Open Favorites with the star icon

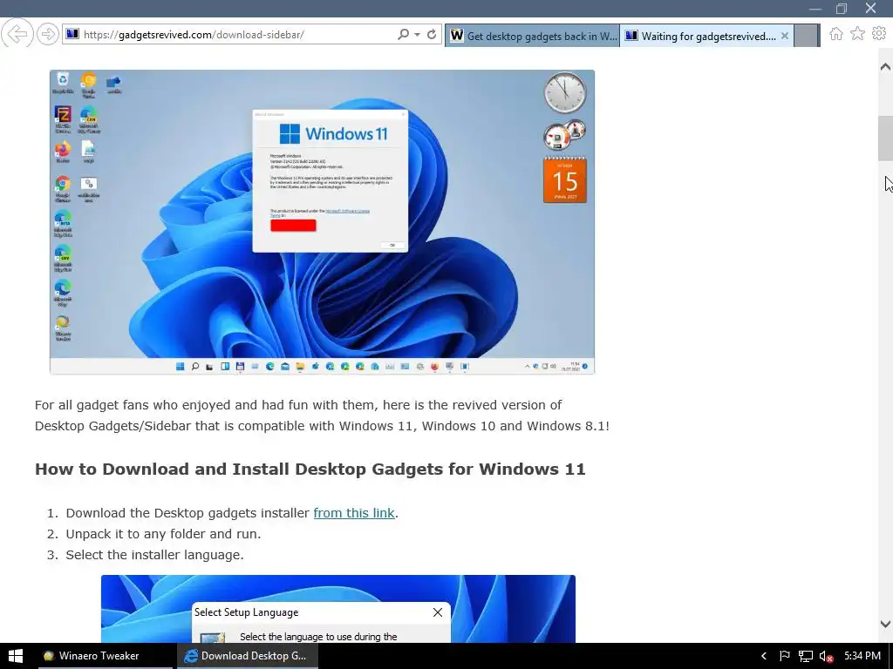click(857, 34)
